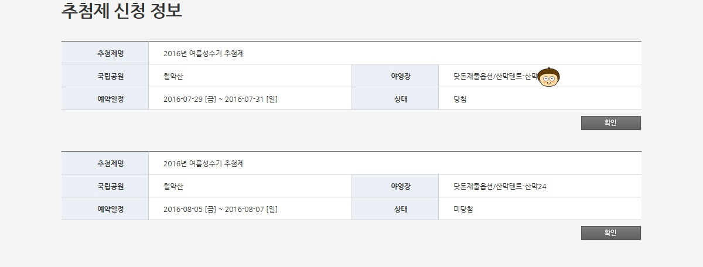The width and height of the screenshot is (703, 267).
Task: Click 확인 button for the 당첨 application
Action: click(x=610, y=123)
